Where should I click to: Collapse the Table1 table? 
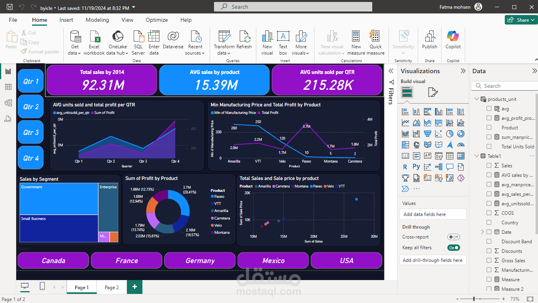click(477, 156)
